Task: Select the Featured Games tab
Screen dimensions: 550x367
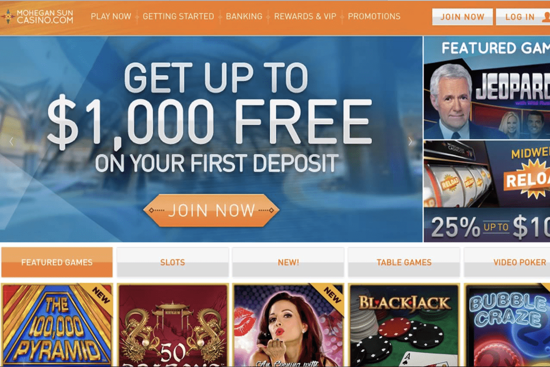Action: [x=57, y=262]
